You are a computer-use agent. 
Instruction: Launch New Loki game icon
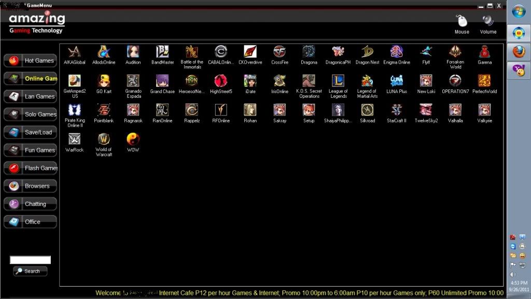pyautogui.click(x=426, y=81)
